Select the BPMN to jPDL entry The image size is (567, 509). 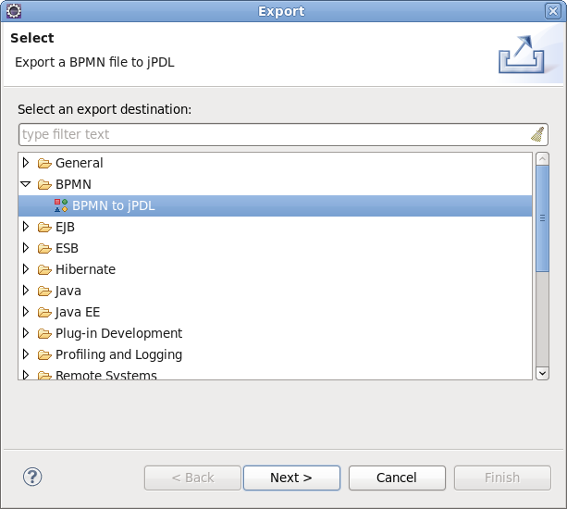point(276,205)
